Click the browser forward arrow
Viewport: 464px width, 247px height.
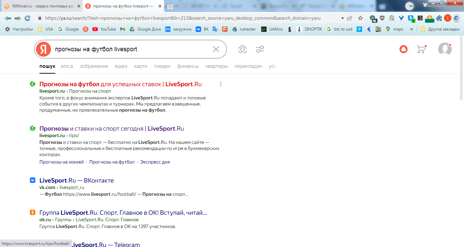[x=18, y=18]
